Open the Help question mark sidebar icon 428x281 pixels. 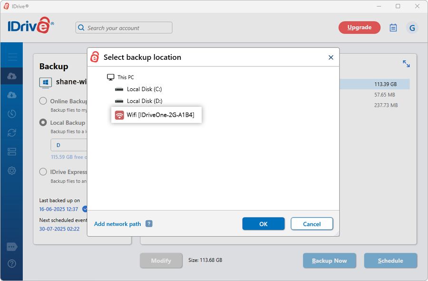(x=12, y=263)
